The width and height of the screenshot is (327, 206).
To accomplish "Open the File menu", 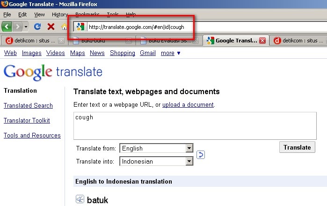I will point(7,14).
